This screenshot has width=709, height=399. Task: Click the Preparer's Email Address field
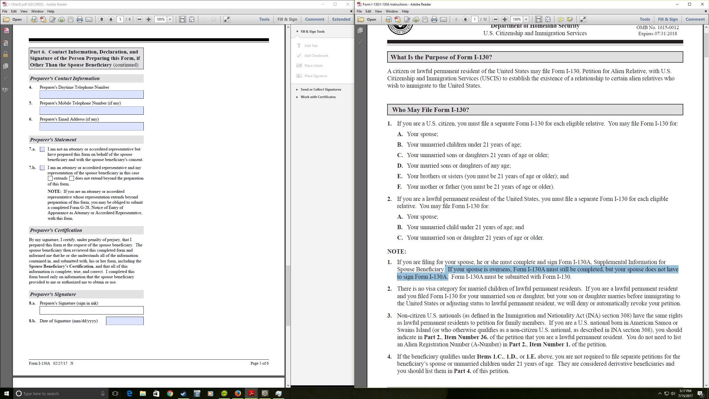point(91,126)
